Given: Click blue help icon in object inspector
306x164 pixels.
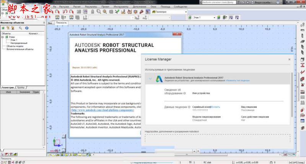Looking at the screenshot, I should 27,28.
